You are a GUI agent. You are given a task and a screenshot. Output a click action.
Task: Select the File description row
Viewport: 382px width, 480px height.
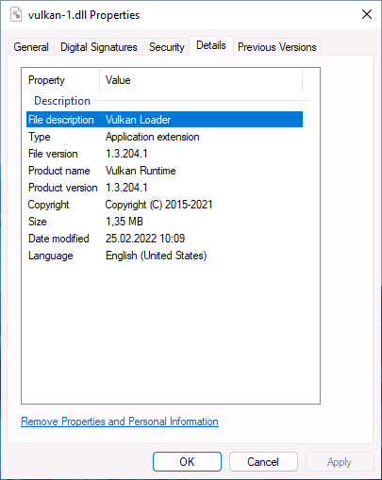tap(164, 120)
